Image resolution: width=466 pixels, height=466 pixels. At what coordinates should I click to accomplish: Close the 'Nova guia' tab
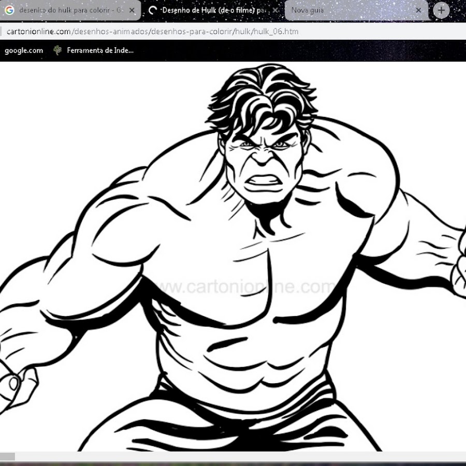click(x=418, y=10)
